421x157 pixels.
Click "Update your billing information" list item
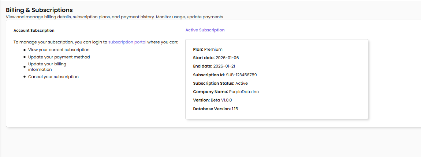pyautogui.click(x=47, y=67)
